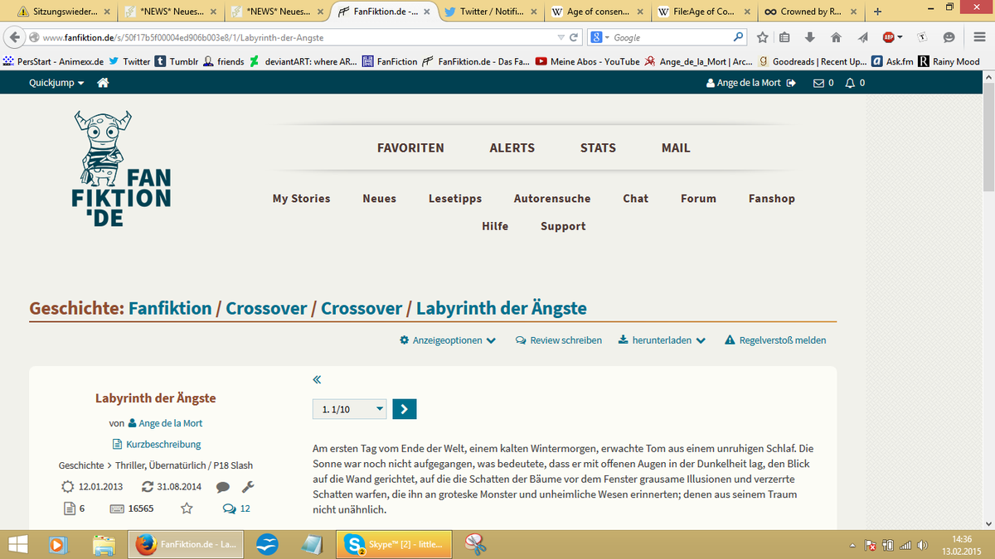The height and width of the screenshot is (559, 995).
Task: Open the Firefox downloads arrow icon
Action: (x=810, y=37)
